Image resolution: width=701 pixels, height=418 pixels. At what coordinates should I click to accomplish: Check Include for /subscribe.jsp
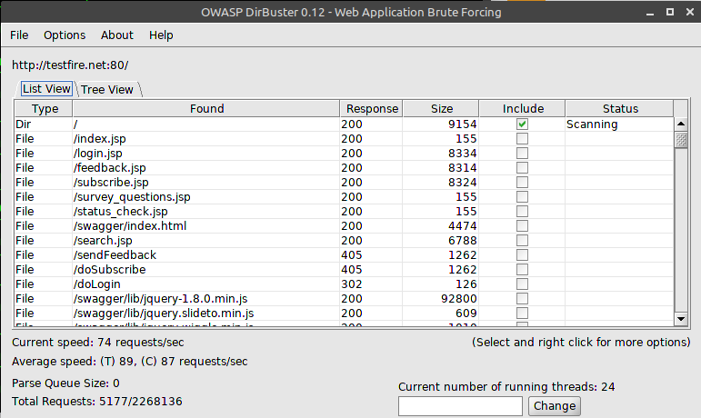[522, 183]
